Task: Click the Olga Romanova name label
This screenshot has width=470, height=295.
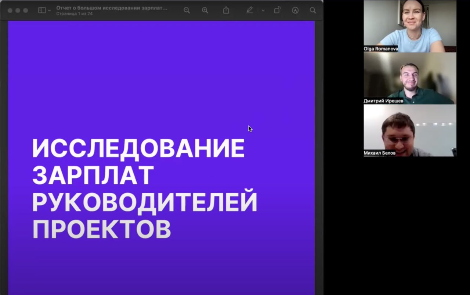Action: click(x=381, y=48)
